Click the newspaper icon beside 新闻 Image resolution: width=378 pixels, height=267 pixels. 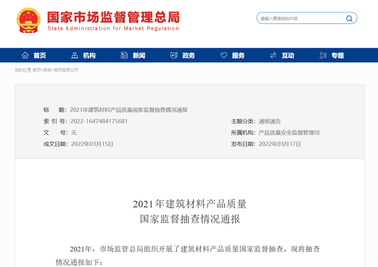pos(124,55)
